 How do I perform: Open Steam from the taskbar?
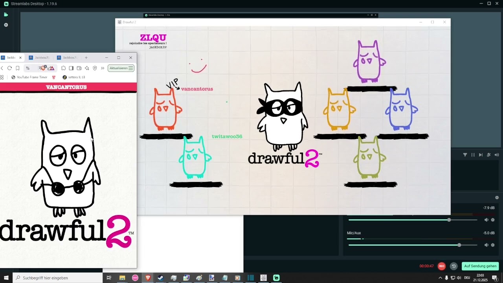click(161, 278)
